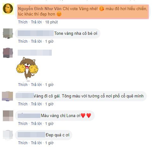The width and height of the screenshot is (155, 149).
Task: Click red hearts in 'Màu vàng chị Lona ơi'
Action: point(86,115)
